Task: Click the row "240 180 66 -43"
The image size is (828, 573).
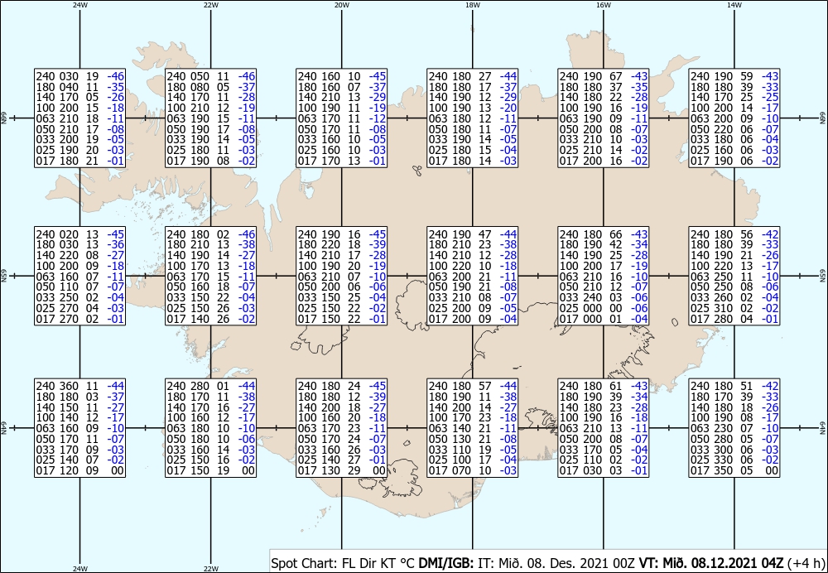Action: tap(604, 234)
